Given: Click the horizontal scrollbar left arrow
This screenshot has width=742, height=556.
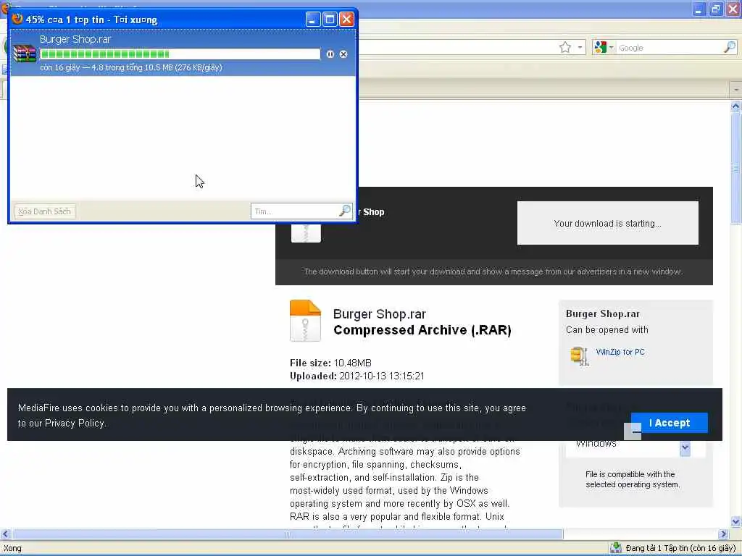Looking at the screenshot, I should (5, 534).
